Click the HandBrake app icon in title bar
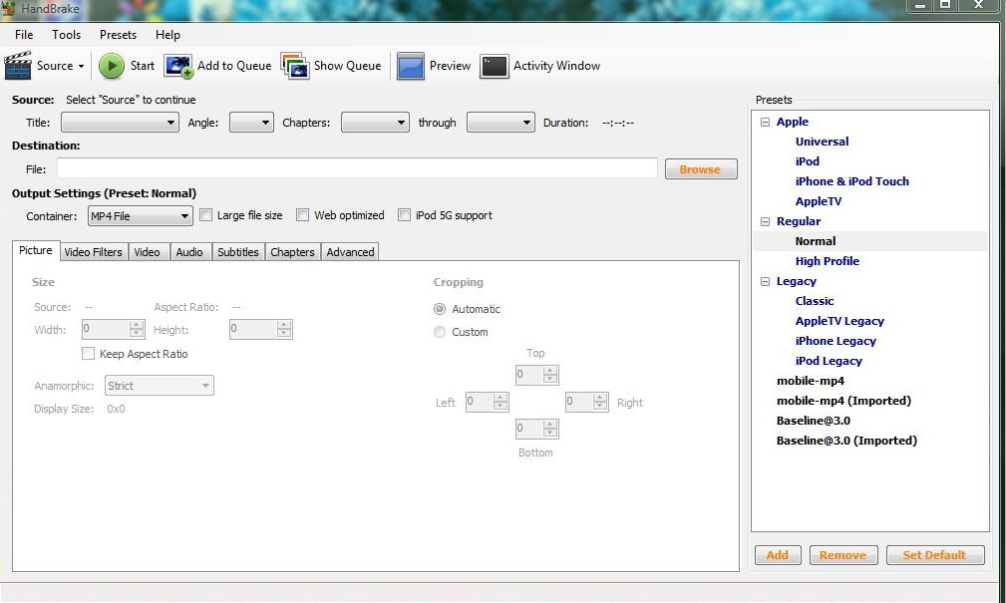 (x=9, y=8)
